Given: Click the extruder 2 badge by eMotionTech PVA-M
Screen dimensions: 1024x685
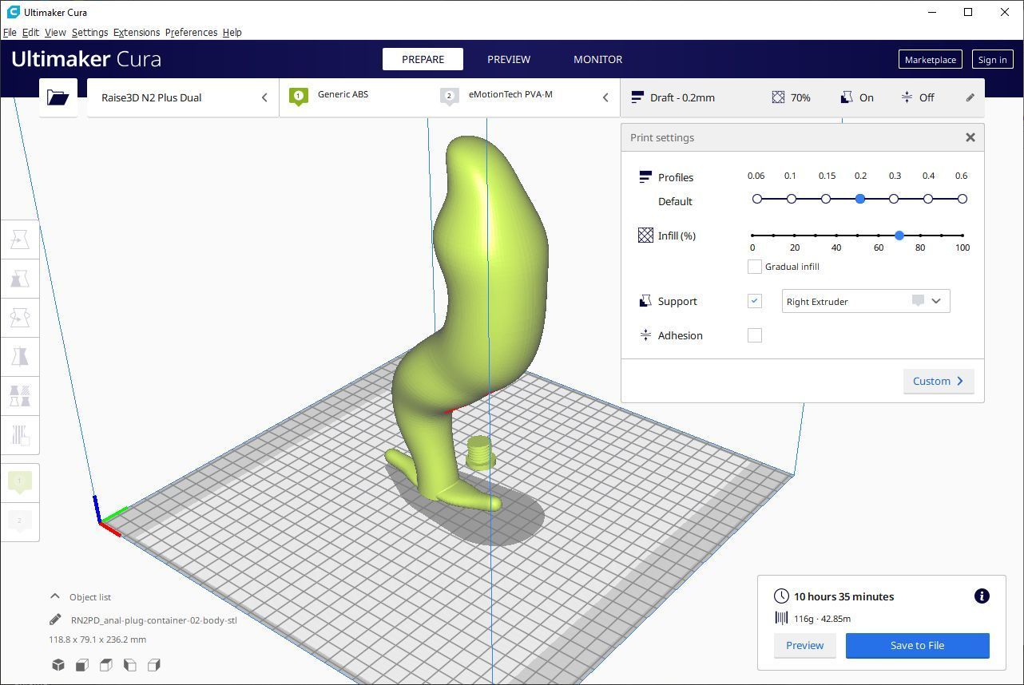Looking at the screenshot, I should click(x=449, y=97).
